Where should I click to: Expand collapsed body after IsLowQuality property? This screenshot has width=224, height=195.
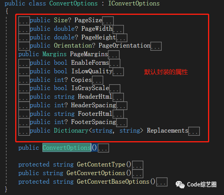point(118,72)
